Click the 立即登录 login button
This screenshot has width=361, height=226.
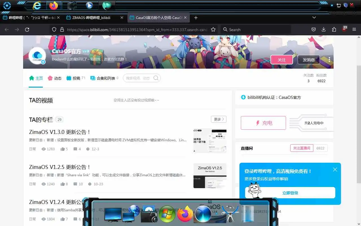click(x=290, y=193)
